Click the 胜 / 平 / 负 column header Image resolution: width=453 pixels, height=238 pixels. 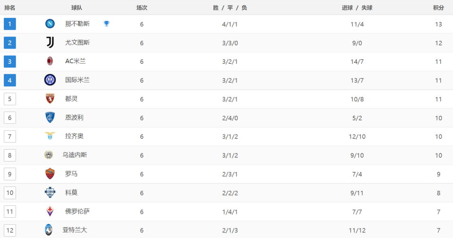coord(230,8)
